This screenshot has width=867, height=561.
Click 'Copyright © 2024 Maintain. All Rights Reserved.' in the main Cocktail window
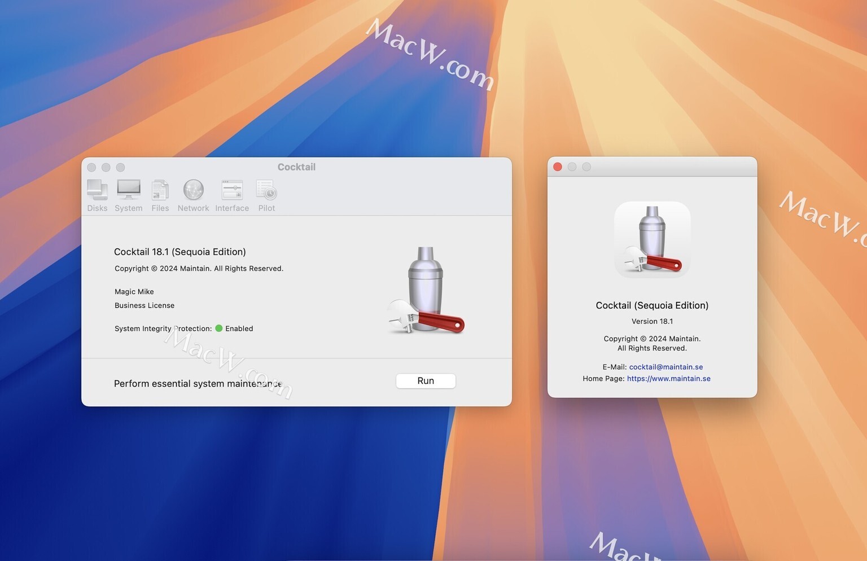(199, 269)
